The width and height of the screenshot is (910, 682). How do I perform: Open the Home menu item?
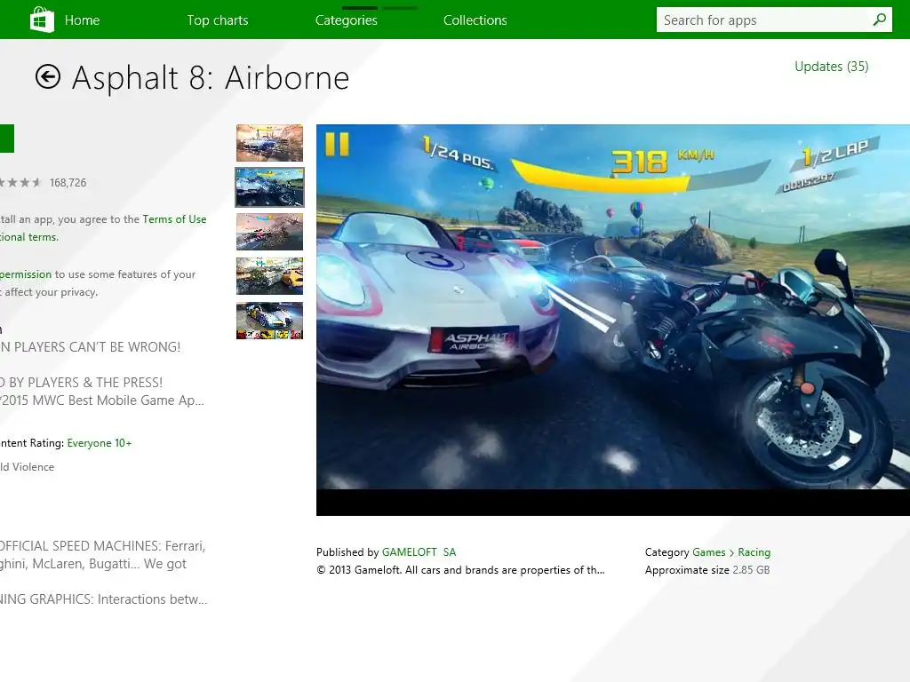click(82, 20)
